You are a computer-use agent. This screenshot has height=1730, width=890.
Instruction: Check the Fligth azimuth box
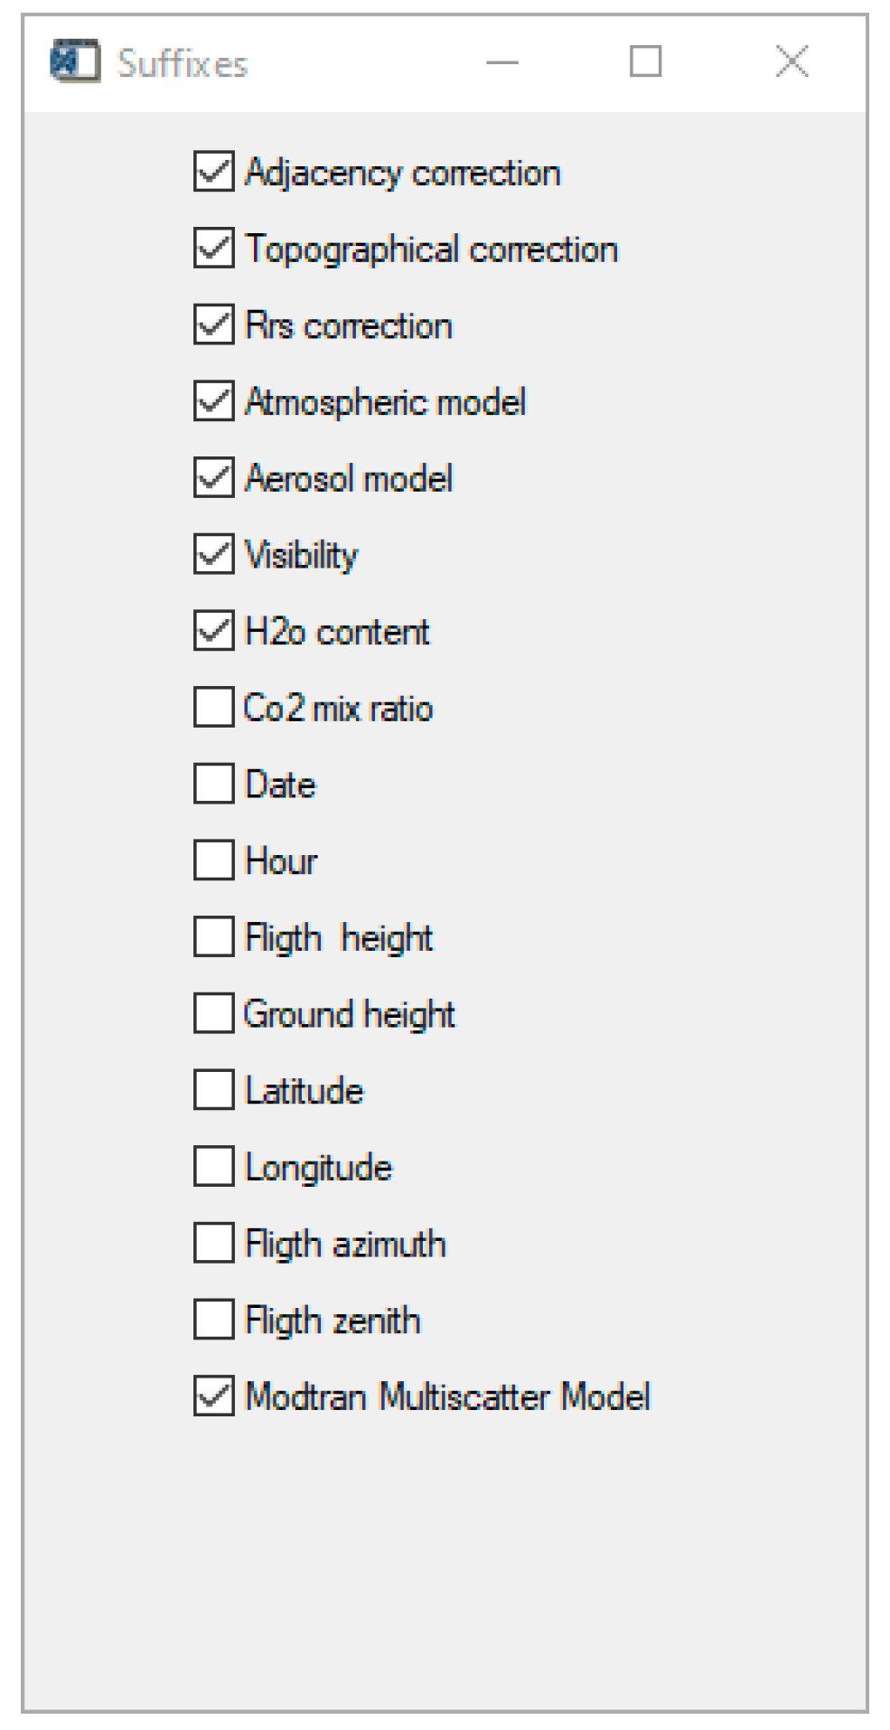(x=213, y=1243)
